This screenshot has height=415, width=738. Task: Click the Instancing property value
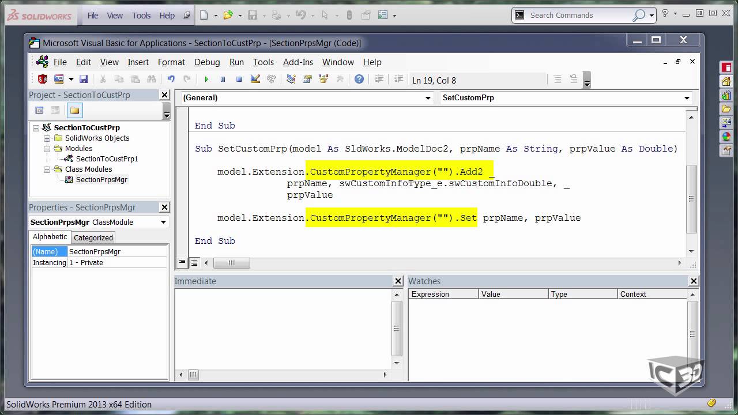[x=117, y=263]
